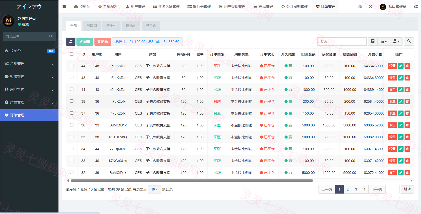Delete order 36 with its trash icon
Viewport: 421px width, 214px height.
click(x=407, y=125)
